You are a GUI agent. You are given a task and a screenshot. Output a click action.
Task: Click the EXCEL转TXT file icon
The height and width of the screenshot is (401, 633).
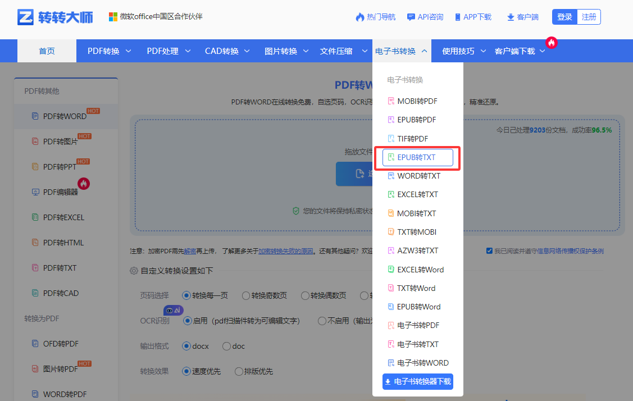tap(391, 194)
